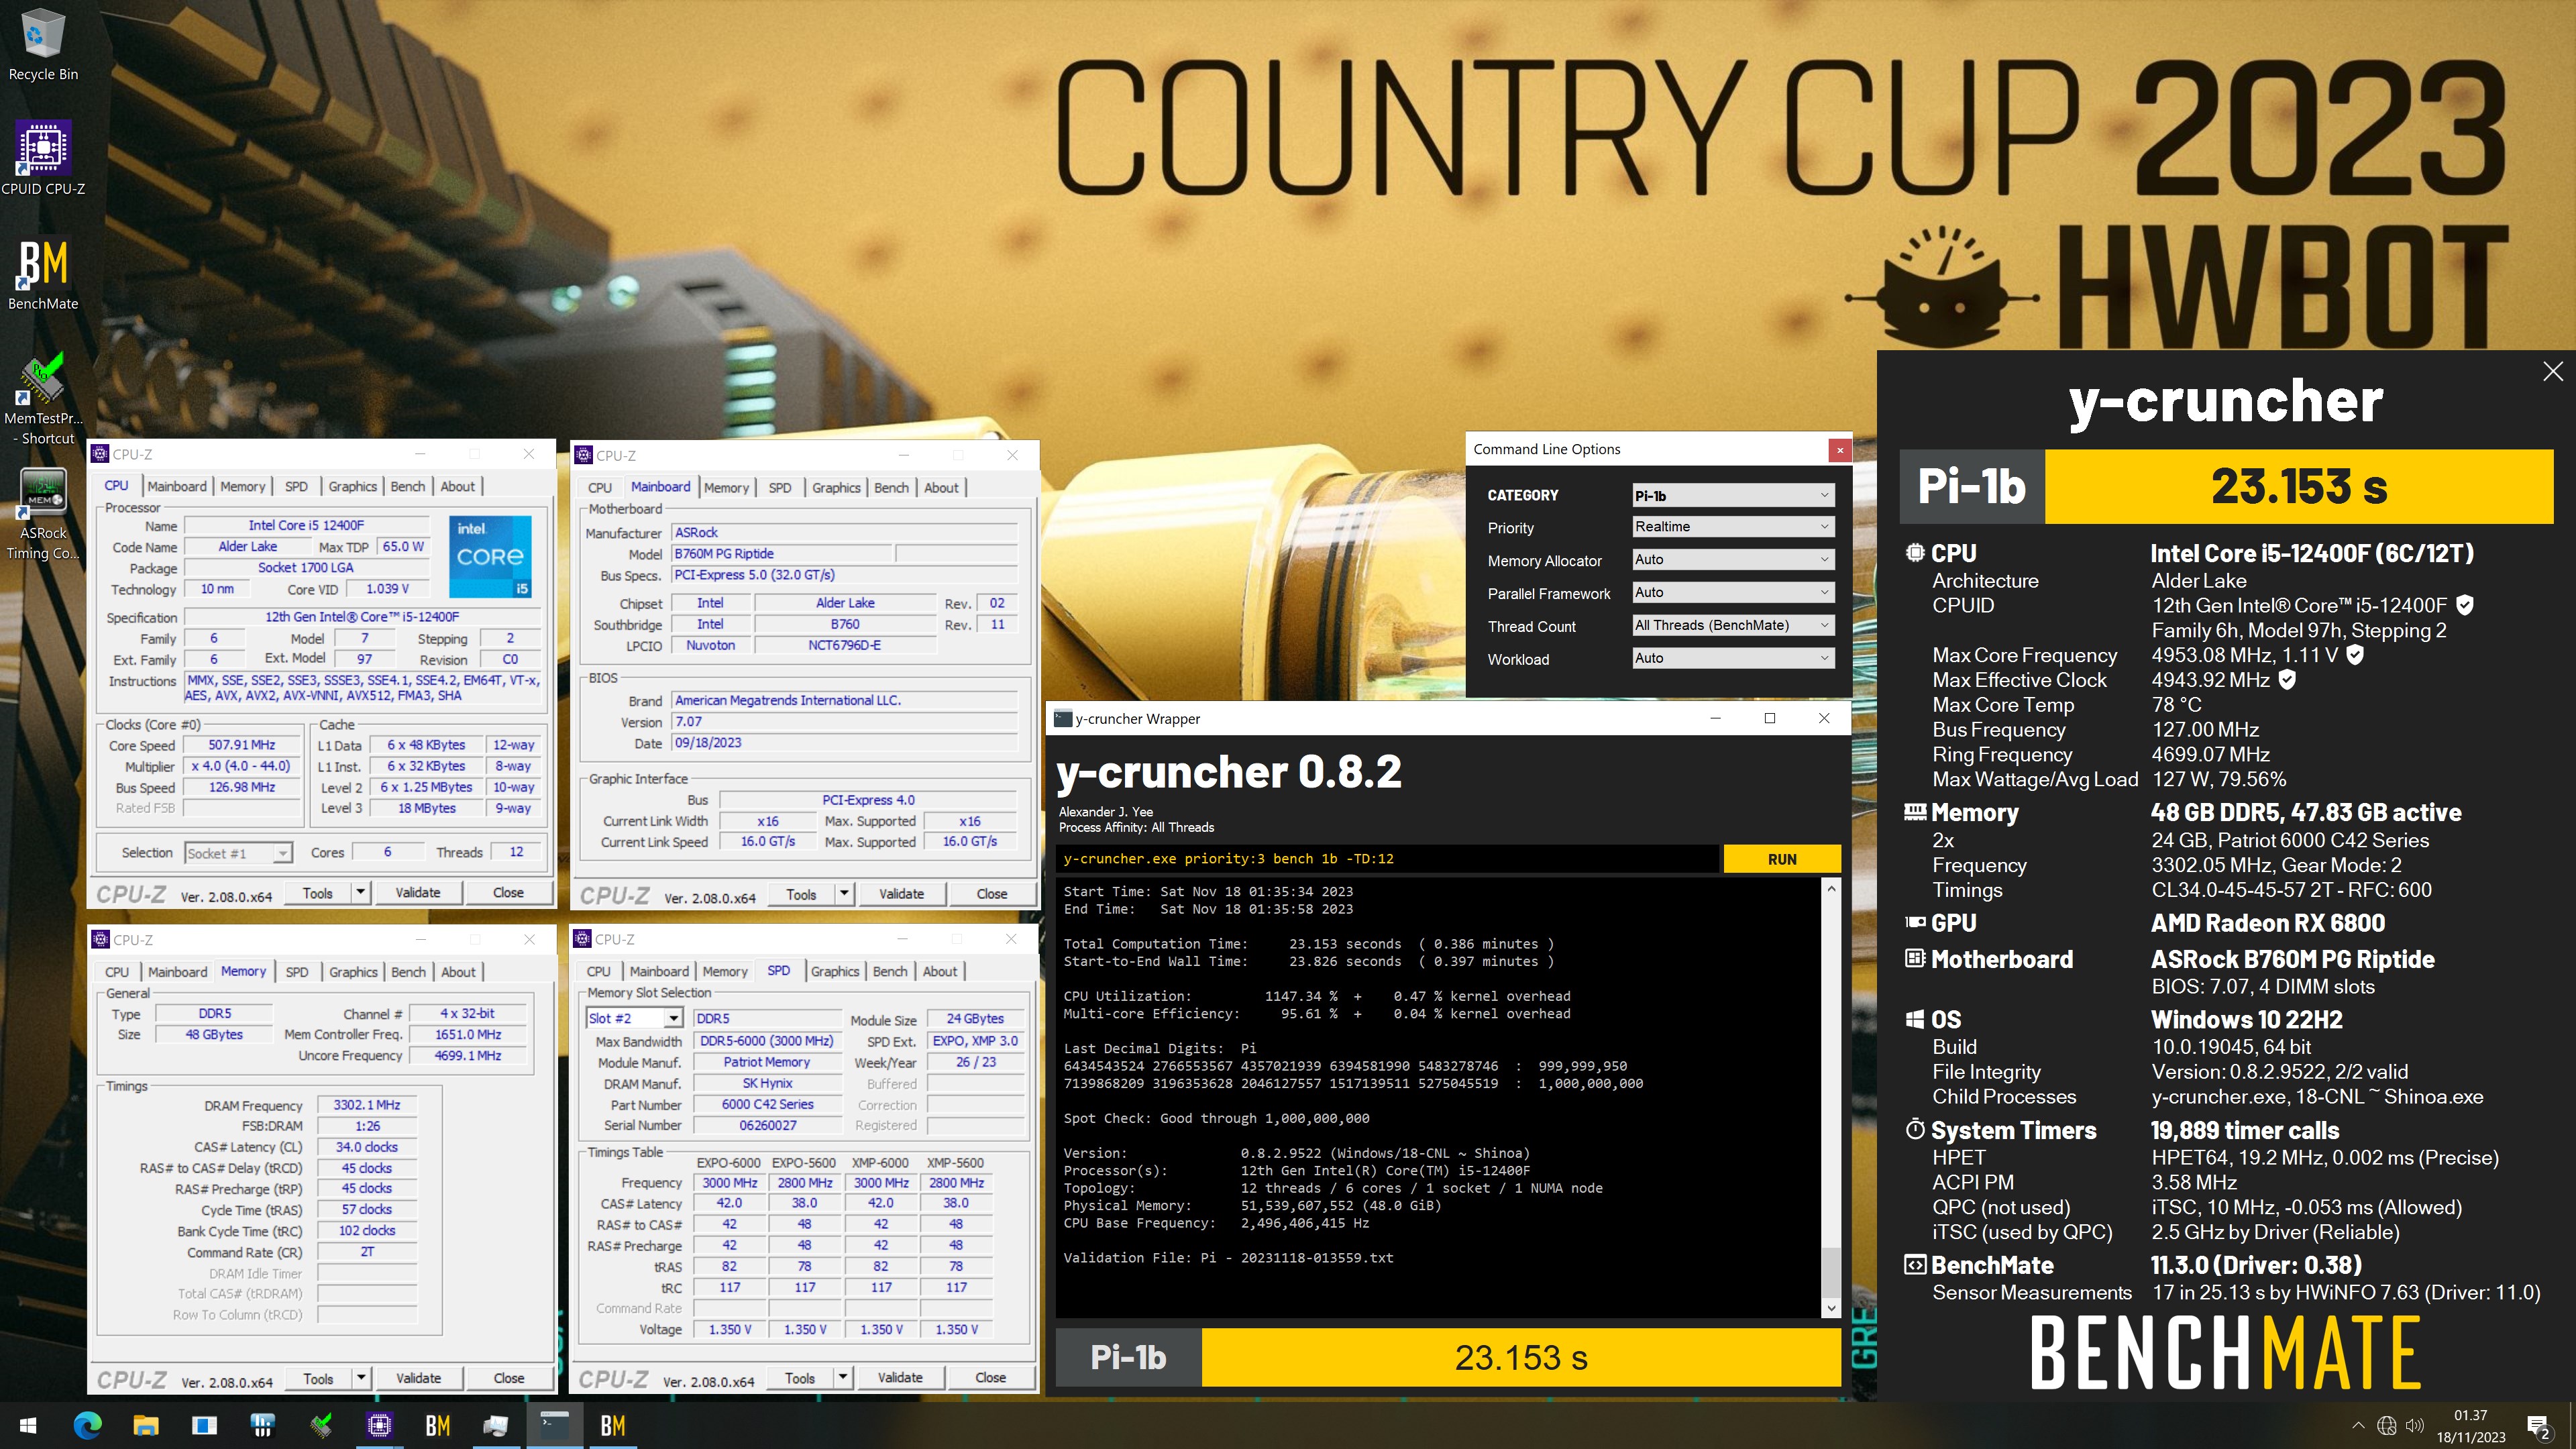The width and height of the screenshot is (2576, 1449).
Task: Click Close button in CPU-Z Mainboard window
Action: click(x=992, y=894)
